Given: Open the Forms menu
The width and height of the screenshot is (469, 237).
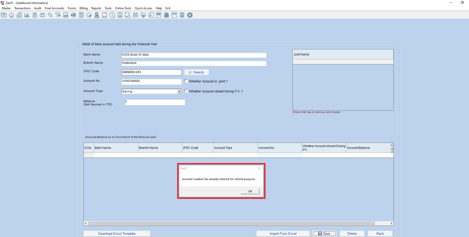Looking at the screenshot, I should [x=72, y=8].
